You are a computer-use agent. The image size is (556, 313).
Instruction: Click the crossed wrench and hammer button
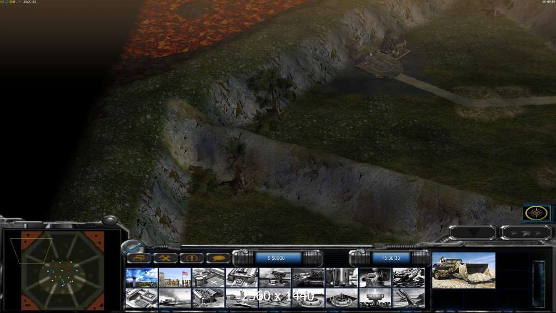pos(165,258)
